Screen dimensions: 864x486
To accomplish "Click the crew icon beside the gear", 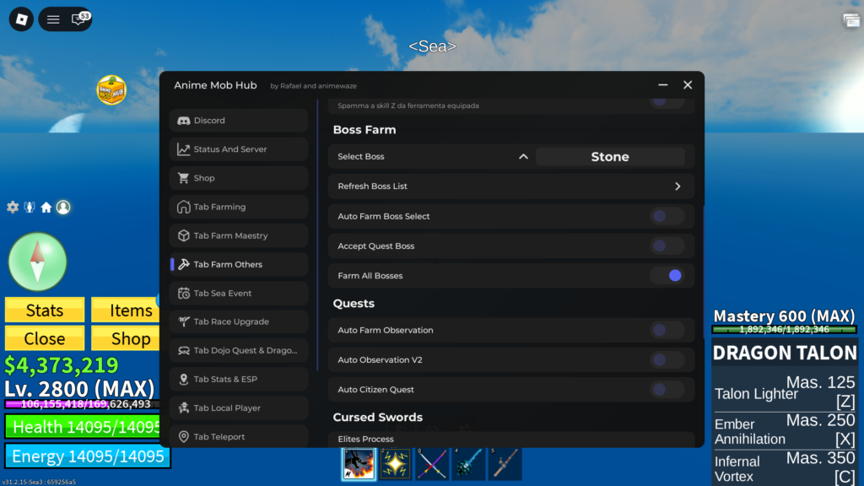I will [30, 208].
